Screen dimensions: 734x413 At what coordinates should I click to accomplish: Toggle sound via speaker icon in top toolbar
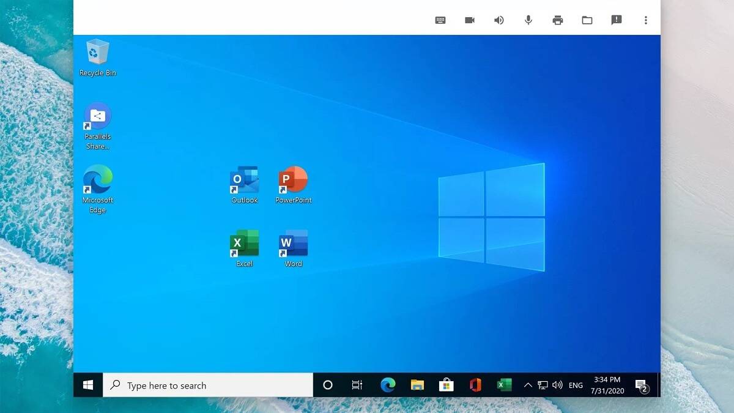(499, 20)
